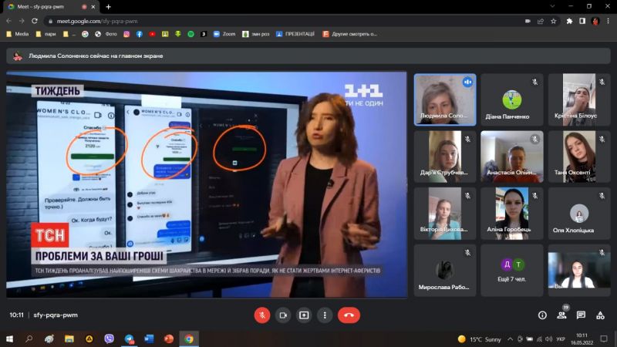
Task: Toggle the camera button in Meet
Action: click(283, 315)
